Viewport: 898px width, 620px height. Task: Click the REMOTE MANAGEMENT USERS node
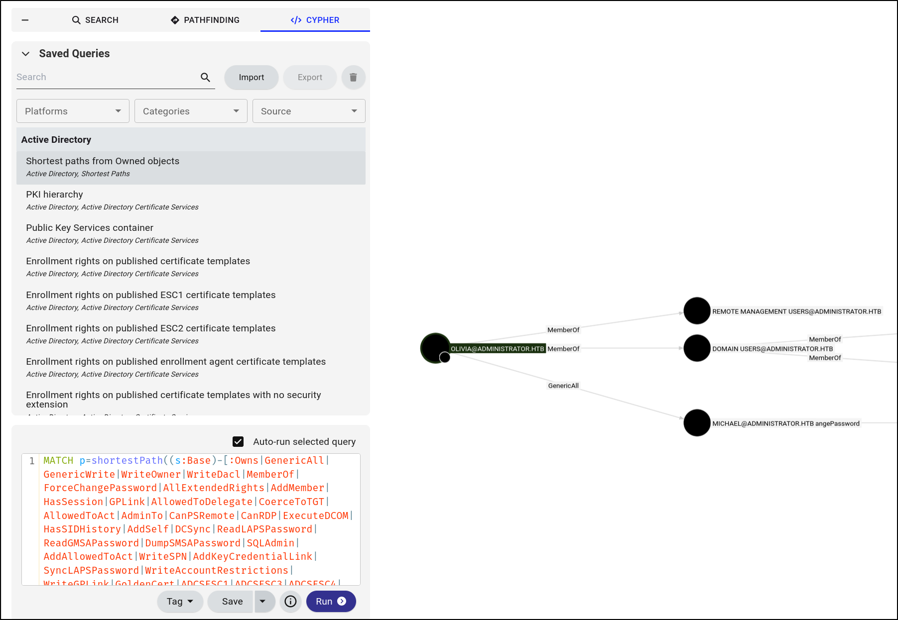click(696, 311)
